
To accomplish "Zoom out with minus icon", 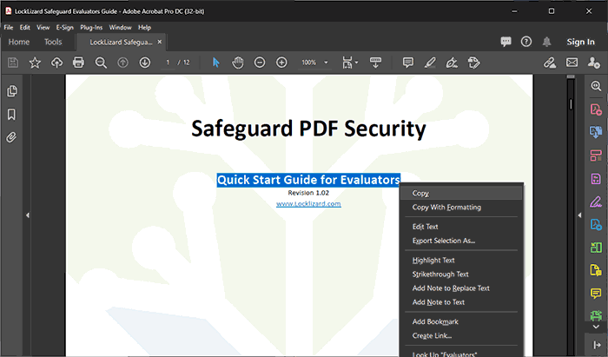I will click(x=260, y=63).
